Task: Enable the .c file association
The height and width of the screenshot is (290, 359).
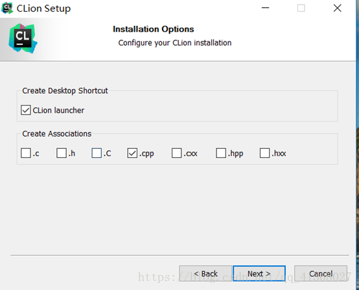Action: 26,153
